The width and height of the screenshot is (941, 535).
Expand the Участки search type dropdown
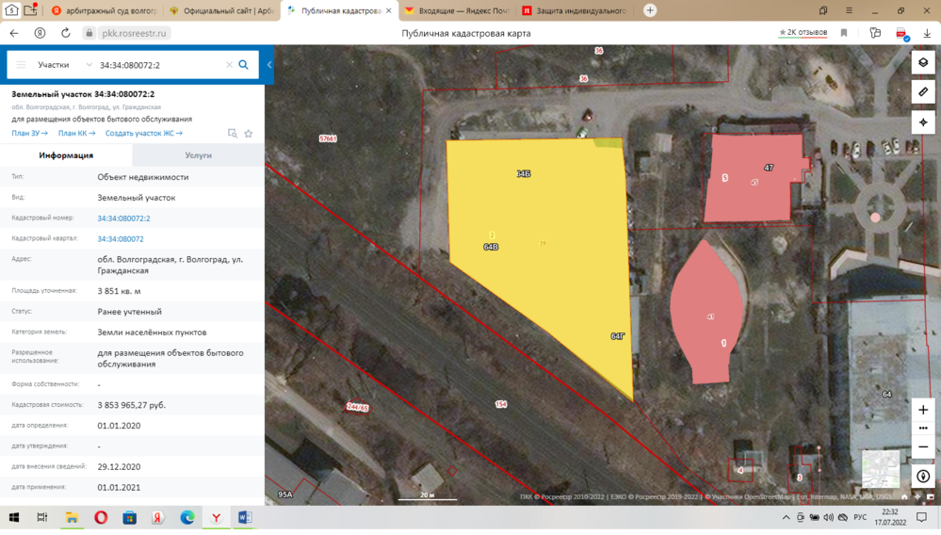(64, 65)
